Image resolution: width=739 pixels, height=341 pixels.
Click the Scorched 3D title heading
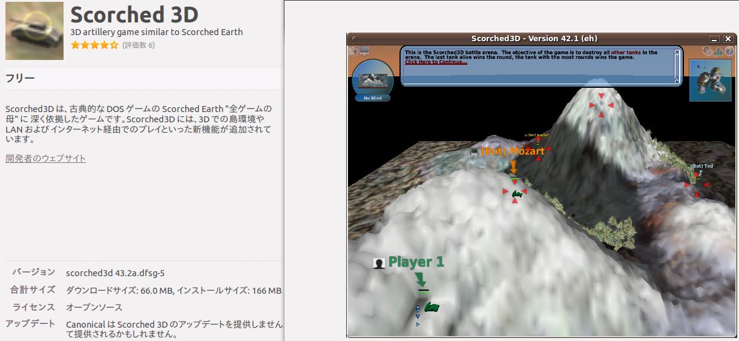(134, 15)
